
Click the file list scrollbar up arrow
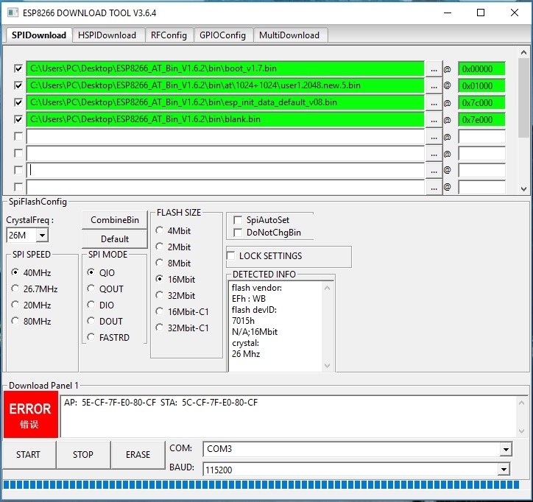pyautogui.click(x=523, y=52)
